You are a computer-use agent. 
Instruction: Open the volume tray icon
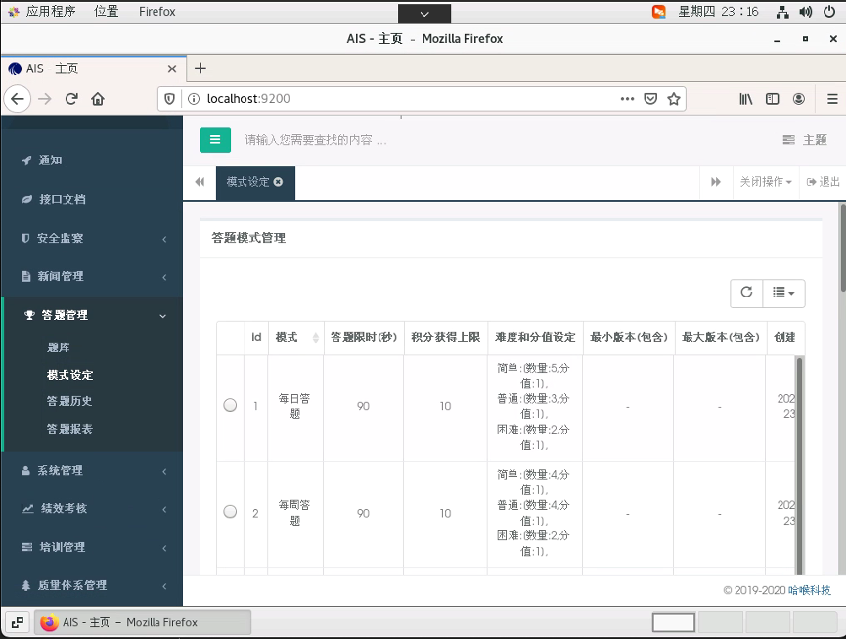(x=806, y=12)
